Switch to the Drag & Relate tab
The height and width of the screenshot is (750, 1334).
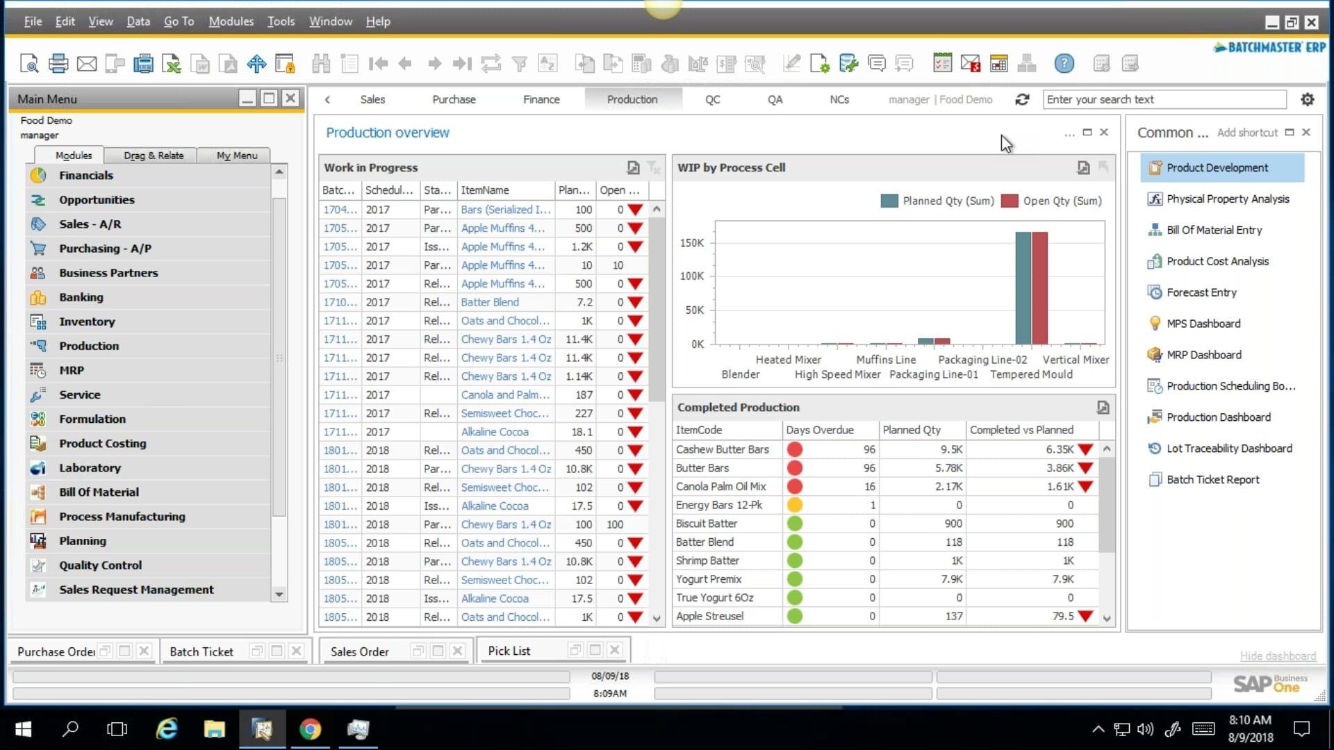click(x=151, y=155)
